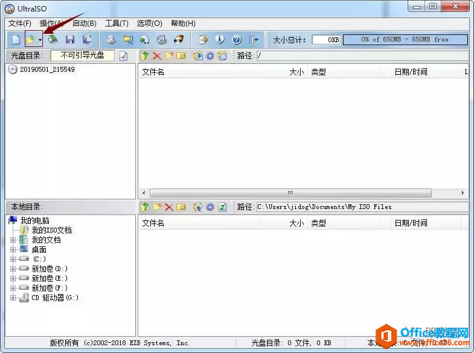
Task: Click the Open CD/DVD toolbar icon
Action: (x=53, y=40)
